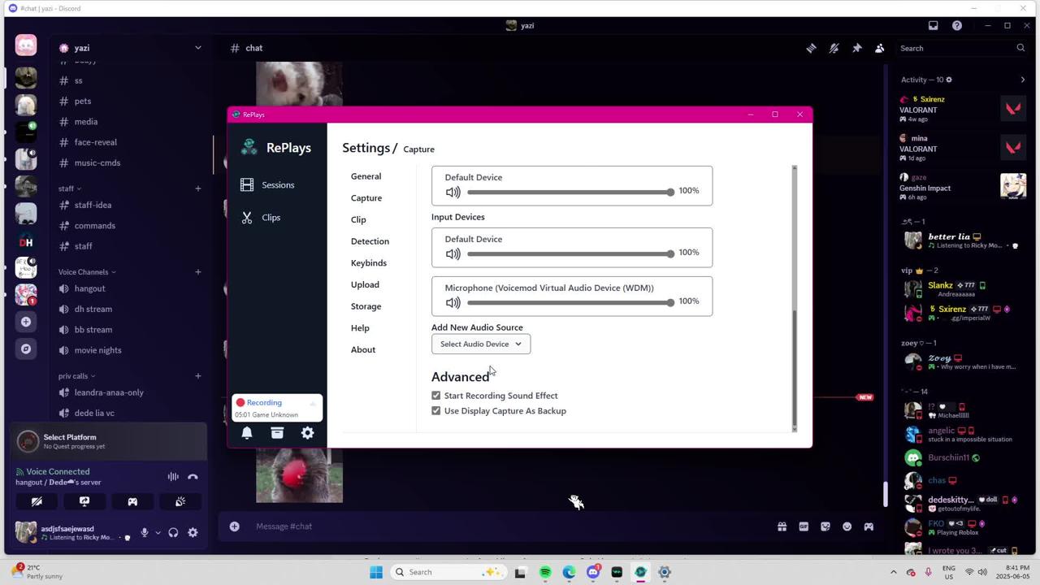Open Discord user settings gear

pyautogui.click(x=193, y=533)
